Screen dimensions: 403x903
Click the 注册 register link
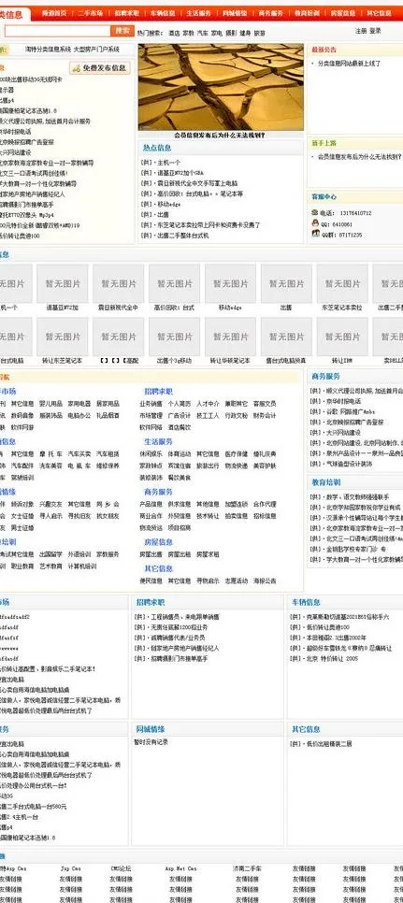click(361, 31)
